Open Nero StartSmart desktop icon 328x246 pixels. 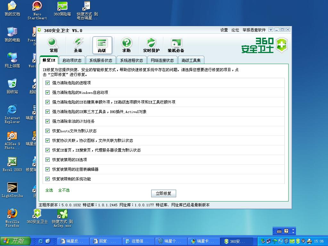pyautogui.click(x=37, y=10)
